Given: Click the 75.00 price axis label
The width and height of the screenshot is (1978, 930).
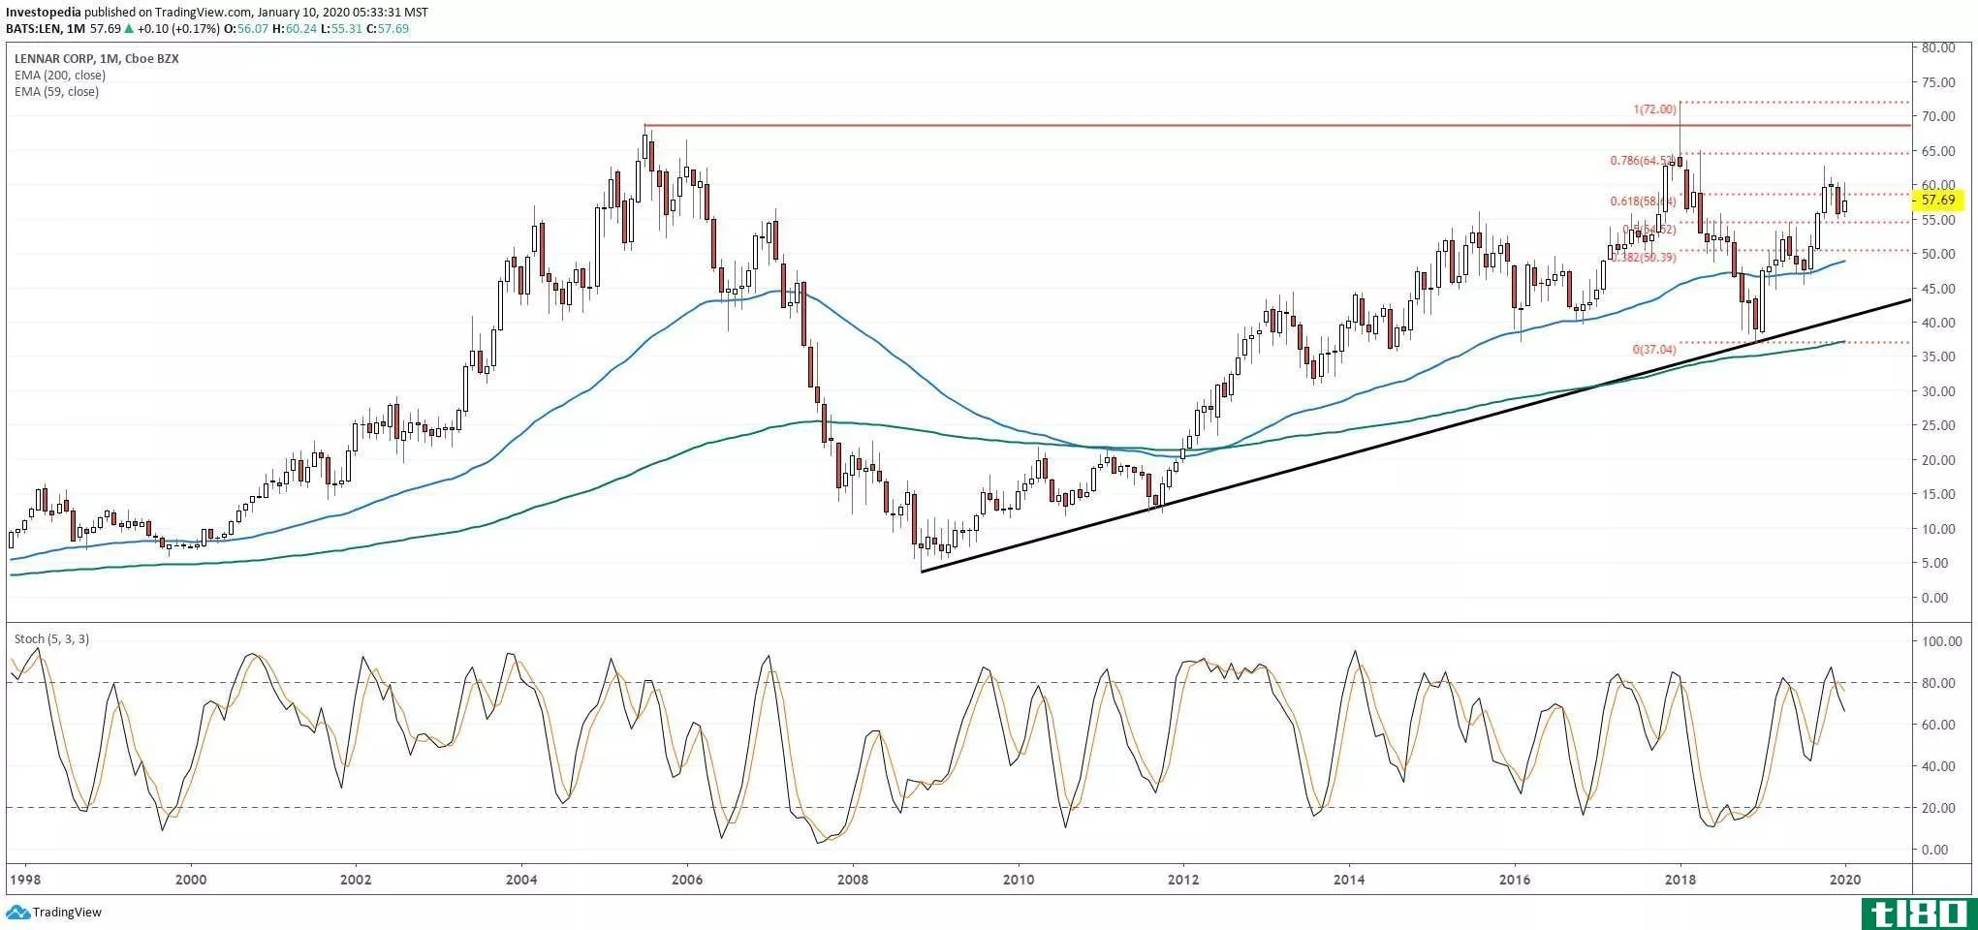Looking at the screenshot, I should click(x=1937, y=82).
